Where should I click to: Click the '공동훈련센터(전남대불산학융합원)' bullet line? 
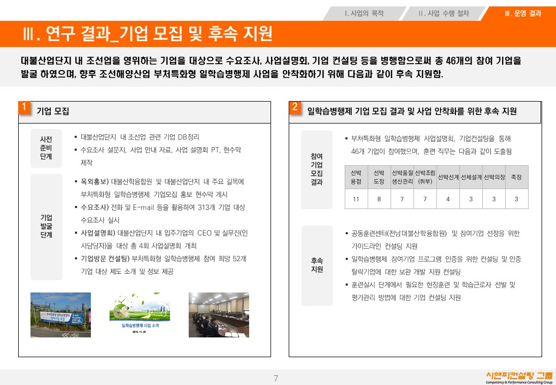[435, 233]
